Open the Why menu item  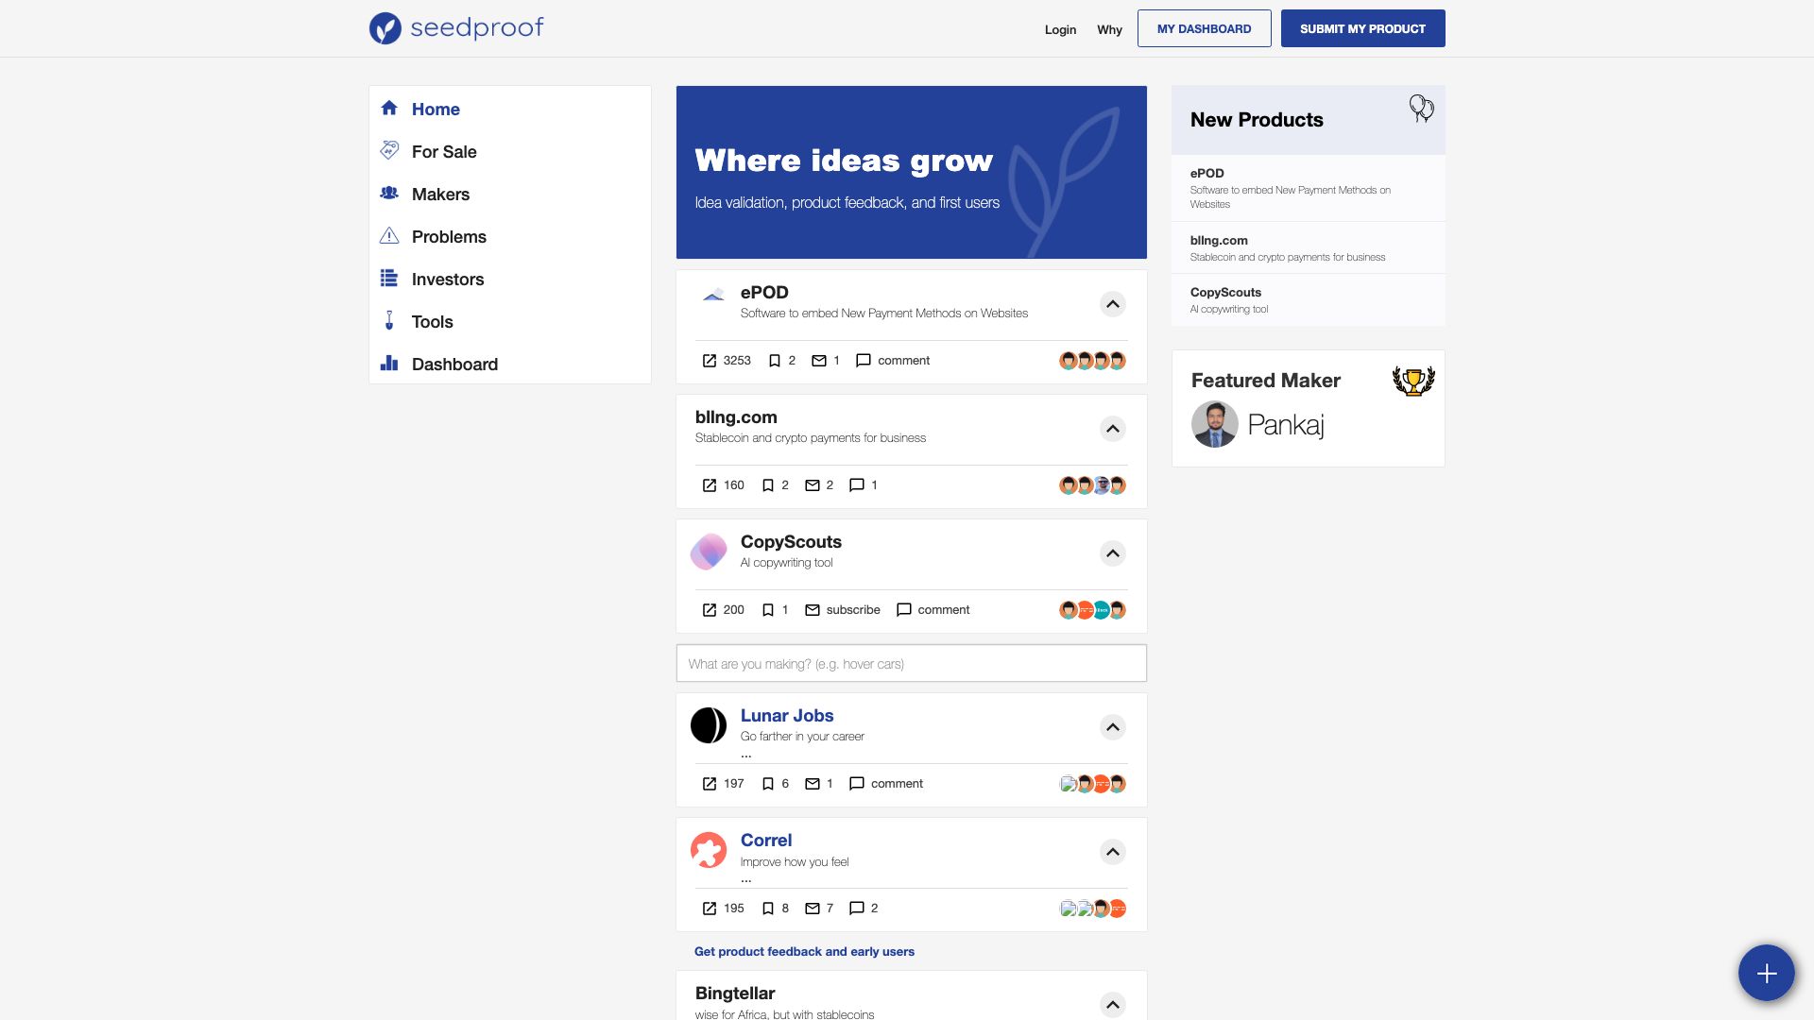pos(1110,29)
